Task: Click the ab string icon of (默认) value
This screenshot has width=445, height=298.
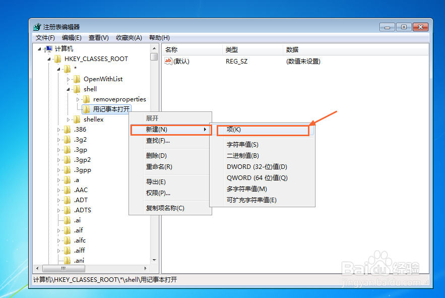Action: 168,61
